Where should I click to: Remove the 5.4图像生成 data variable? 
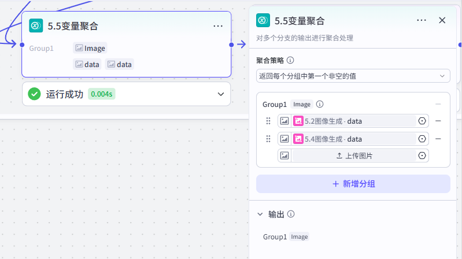[x=438, y=139]
